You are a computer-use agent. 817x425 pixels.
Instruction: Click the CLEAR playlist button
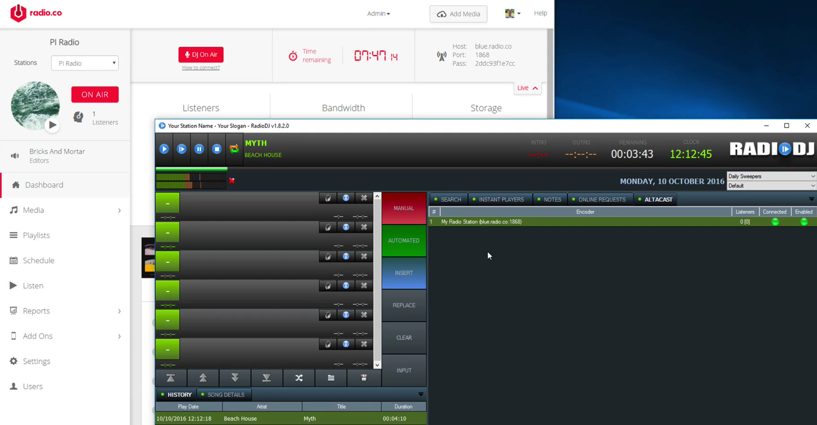[x=404, y=337]
